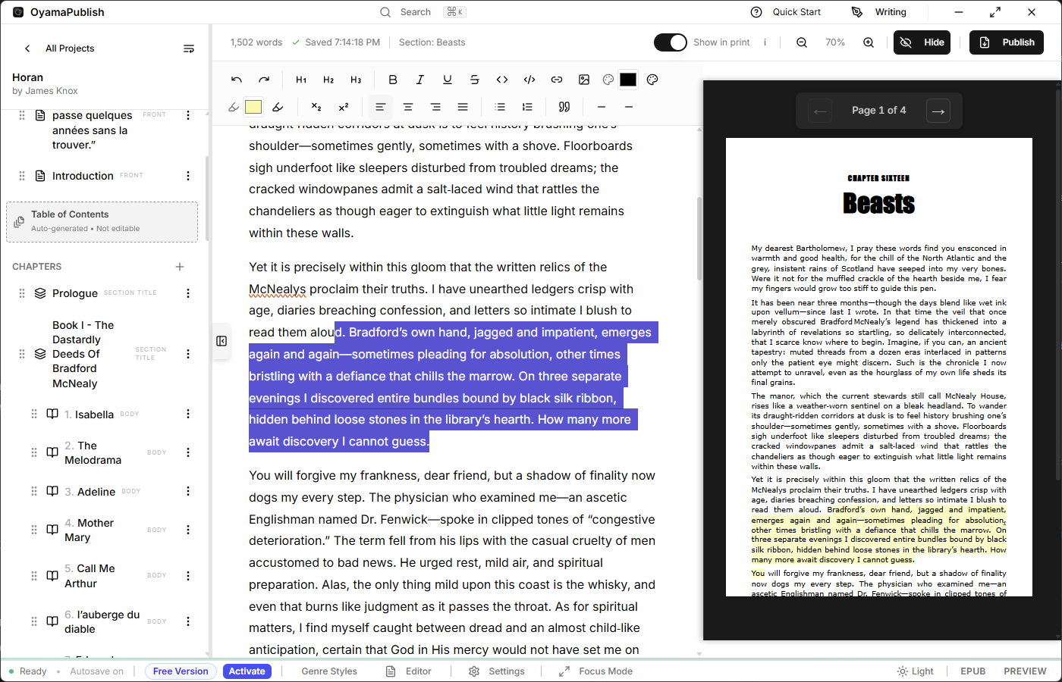Apply blockquote formatting
1062x682 pixels.
(564, 107)
